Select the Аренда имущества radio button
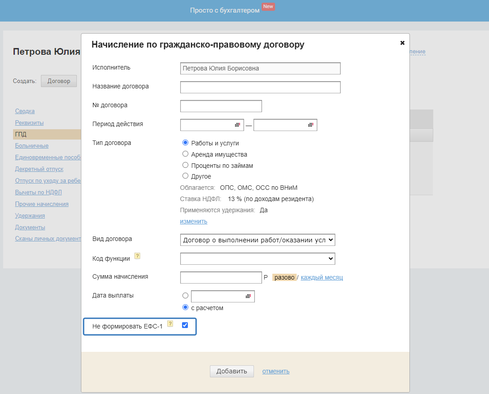 pyautogui.click(x=185, y=154)
